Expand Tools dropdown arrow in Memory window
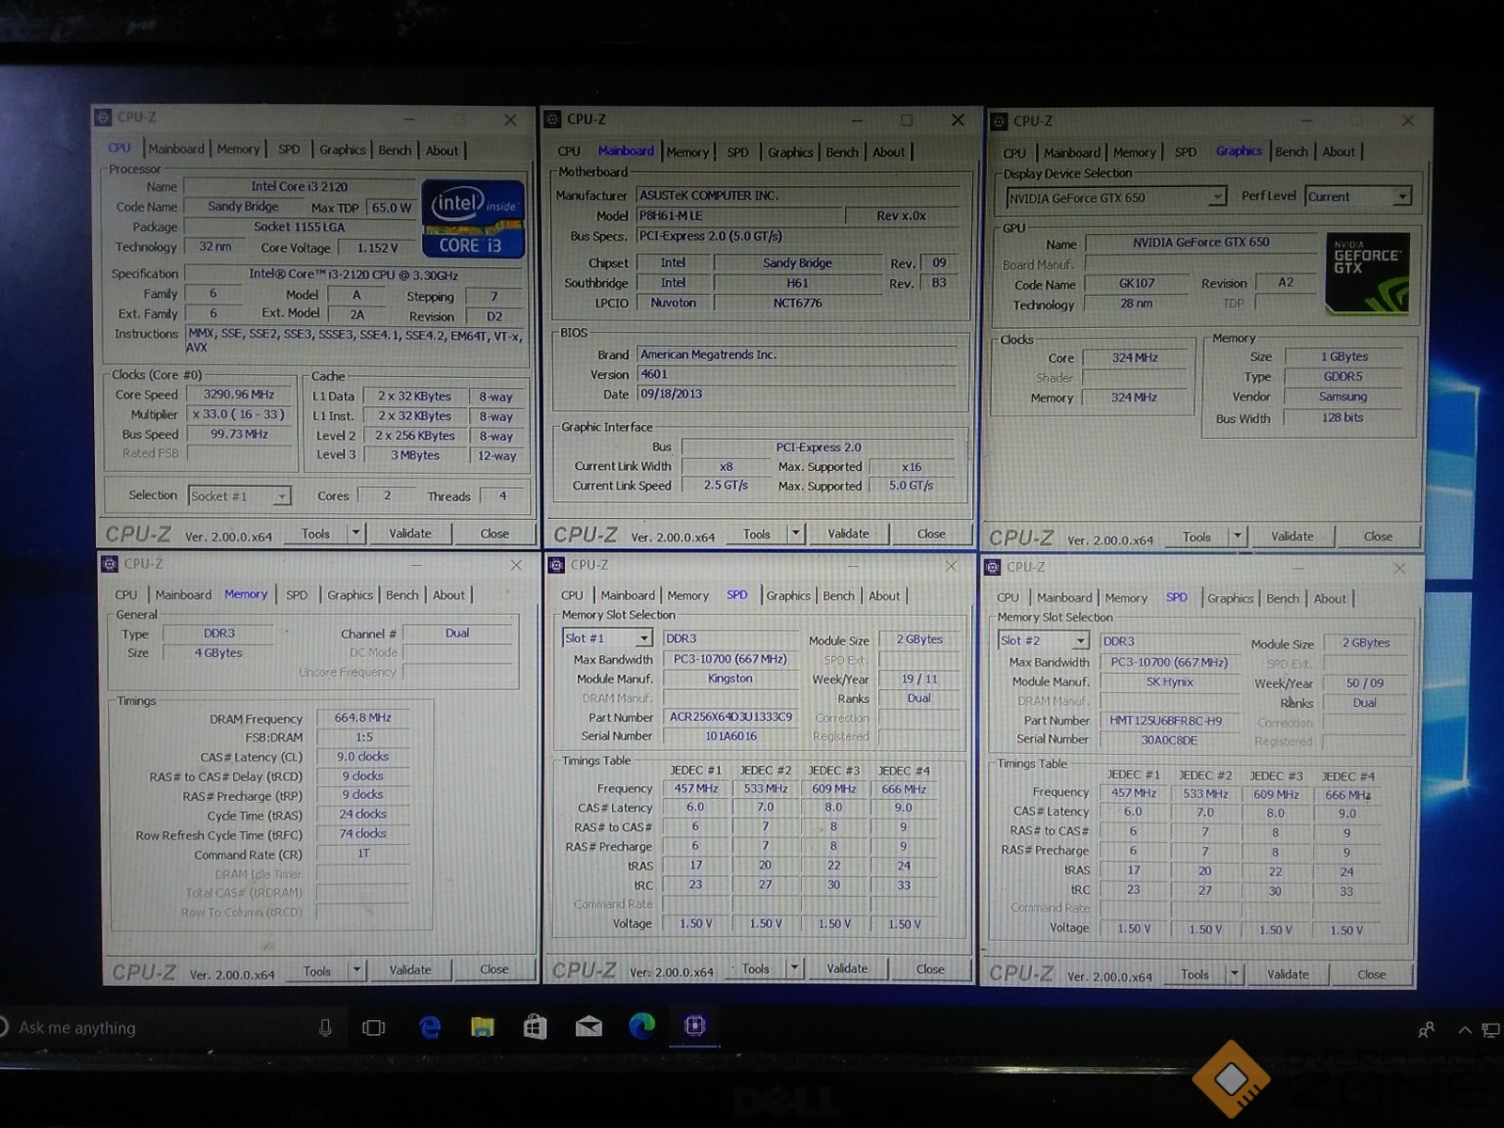This screenshot has width=1504, height=1128. 356,970
